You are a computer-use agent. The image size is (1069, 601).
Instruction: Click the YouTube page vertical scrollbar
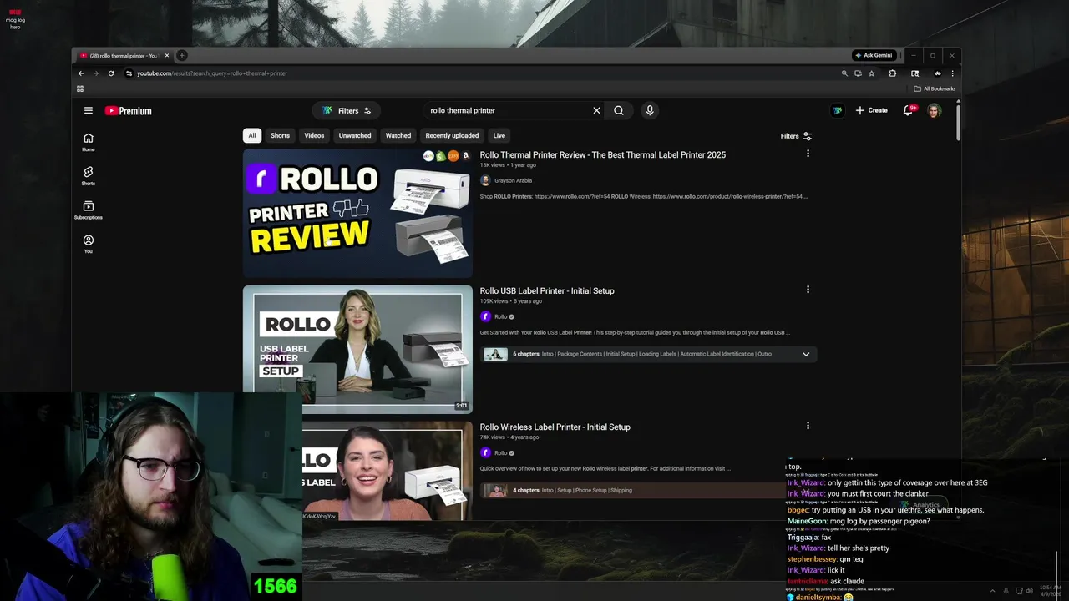tap(958, 121)
